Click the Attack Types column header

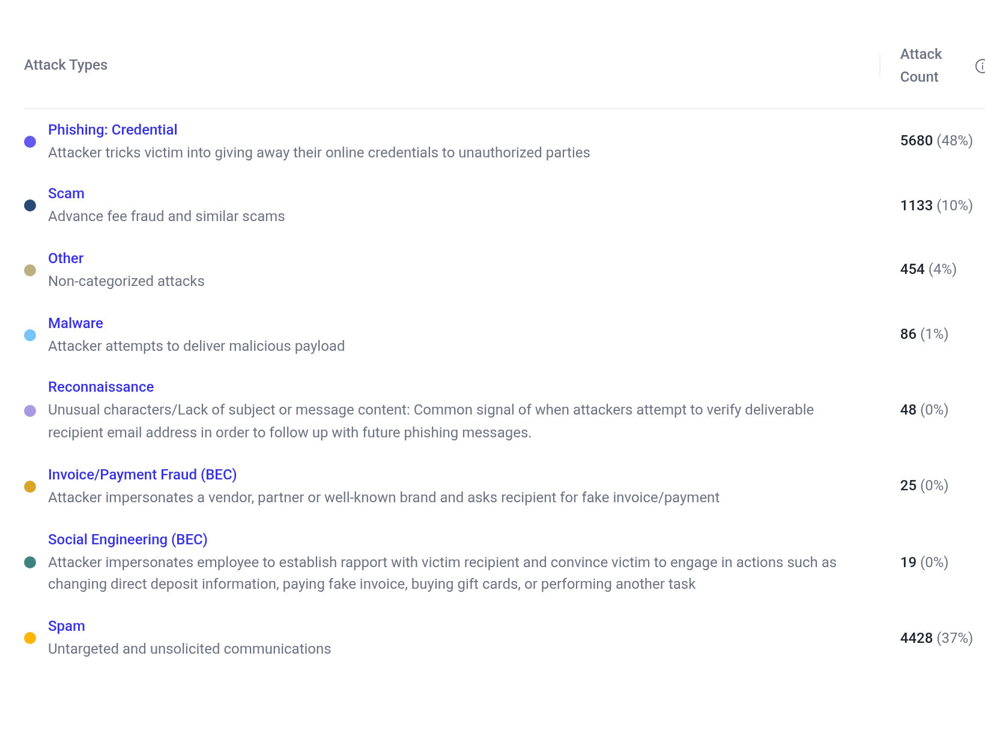coord(65,65)
